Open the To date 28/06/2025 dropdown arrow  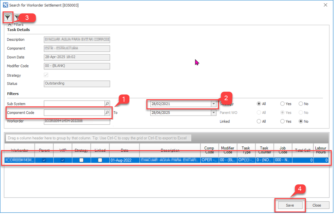213,113
